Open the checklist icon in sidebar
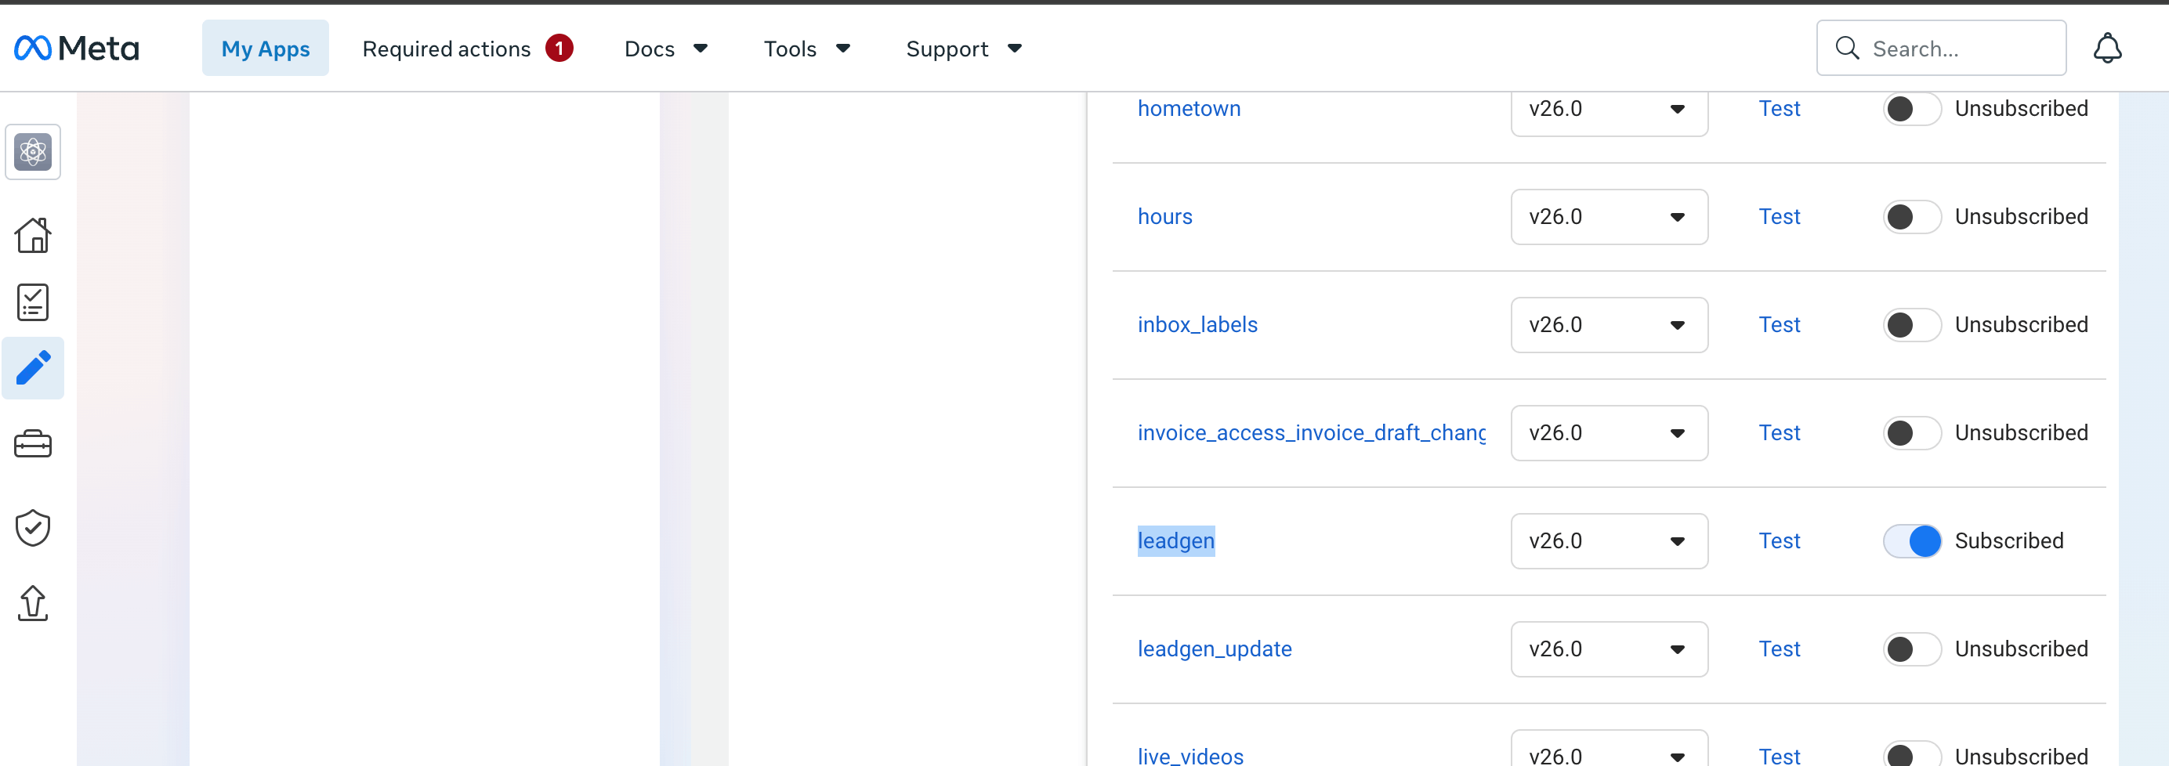The image size is (2169, 766). pos(33,302)
